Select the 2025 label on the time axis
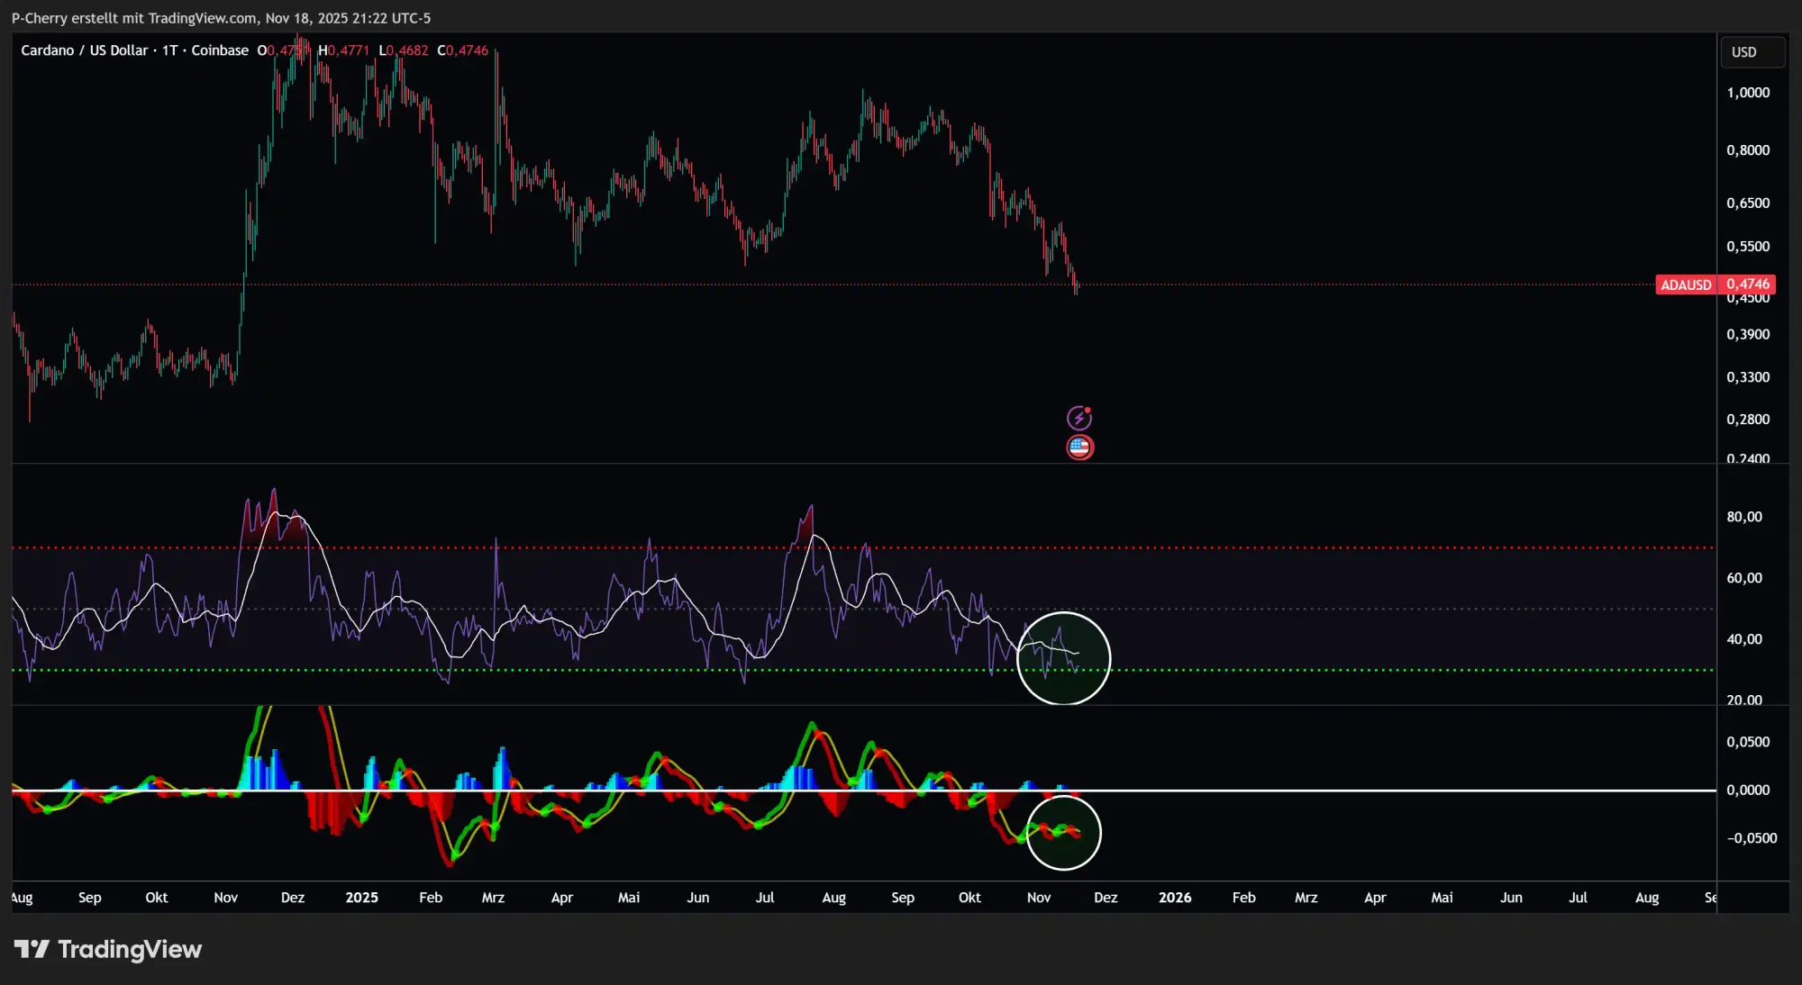The height and width of the screenshot is (985, 1802). [361, 898]
